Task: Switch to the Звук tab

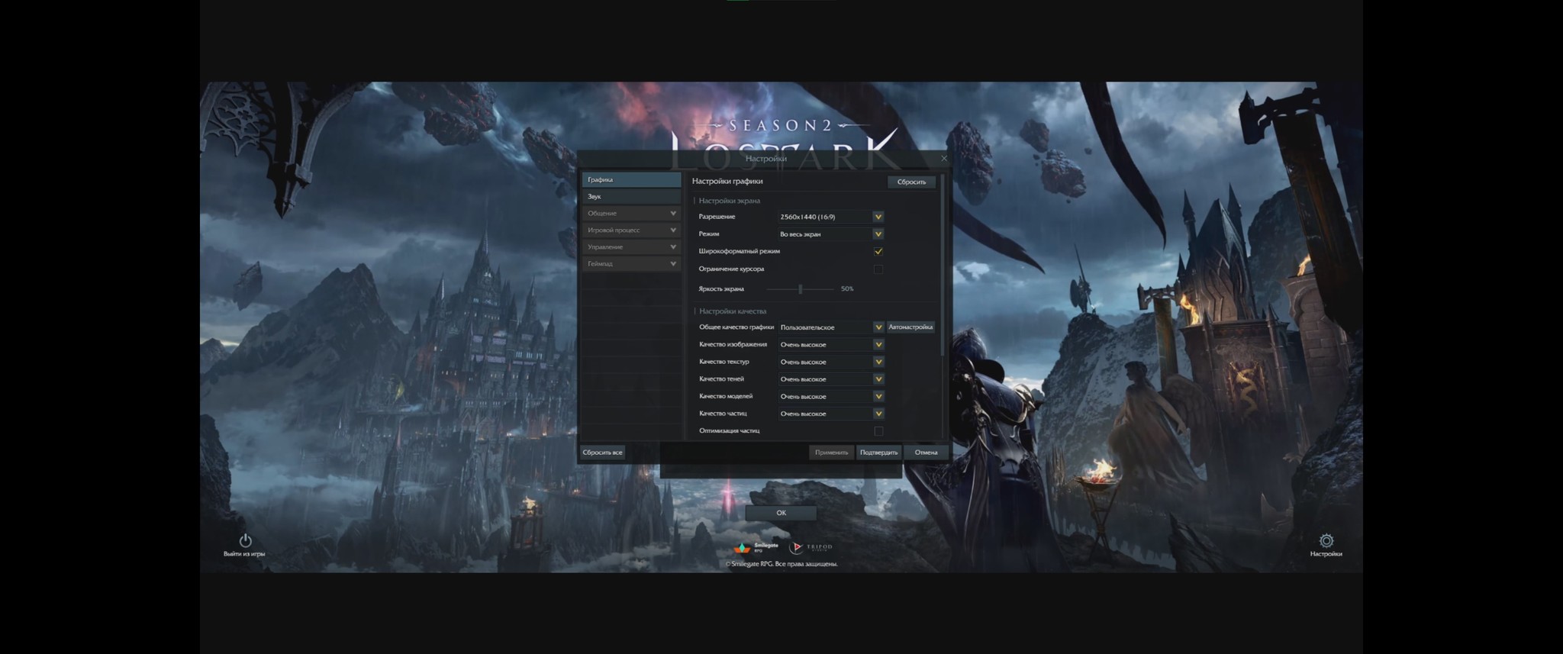Action: pyautogui.click(x=631, y=197)
